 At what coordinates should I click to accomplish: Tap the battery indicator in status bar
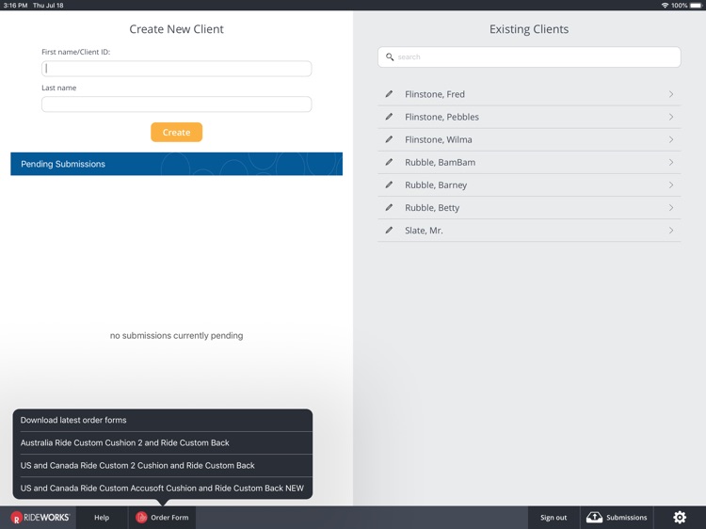696,6
